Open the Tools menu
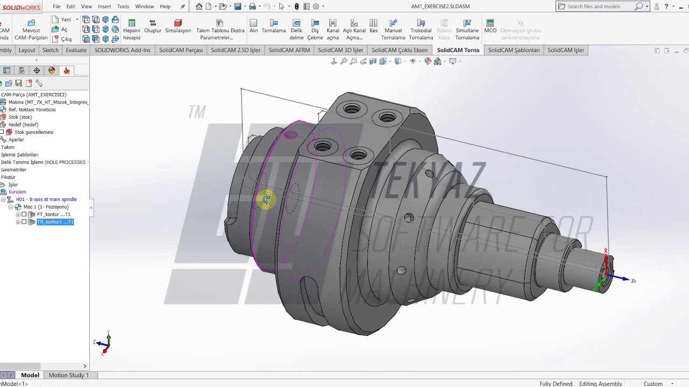This screenshot has height=387, width=689. pos(123,6)
